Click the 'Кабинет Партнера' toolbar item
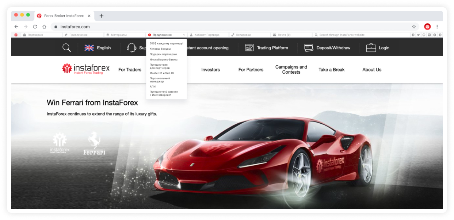454x220 pixels. click(x=207, y=35)
